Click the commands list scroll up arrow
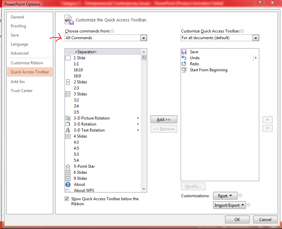Image resolution: width=282 pixels, height=229 pixels. click(x=144, y=52)
